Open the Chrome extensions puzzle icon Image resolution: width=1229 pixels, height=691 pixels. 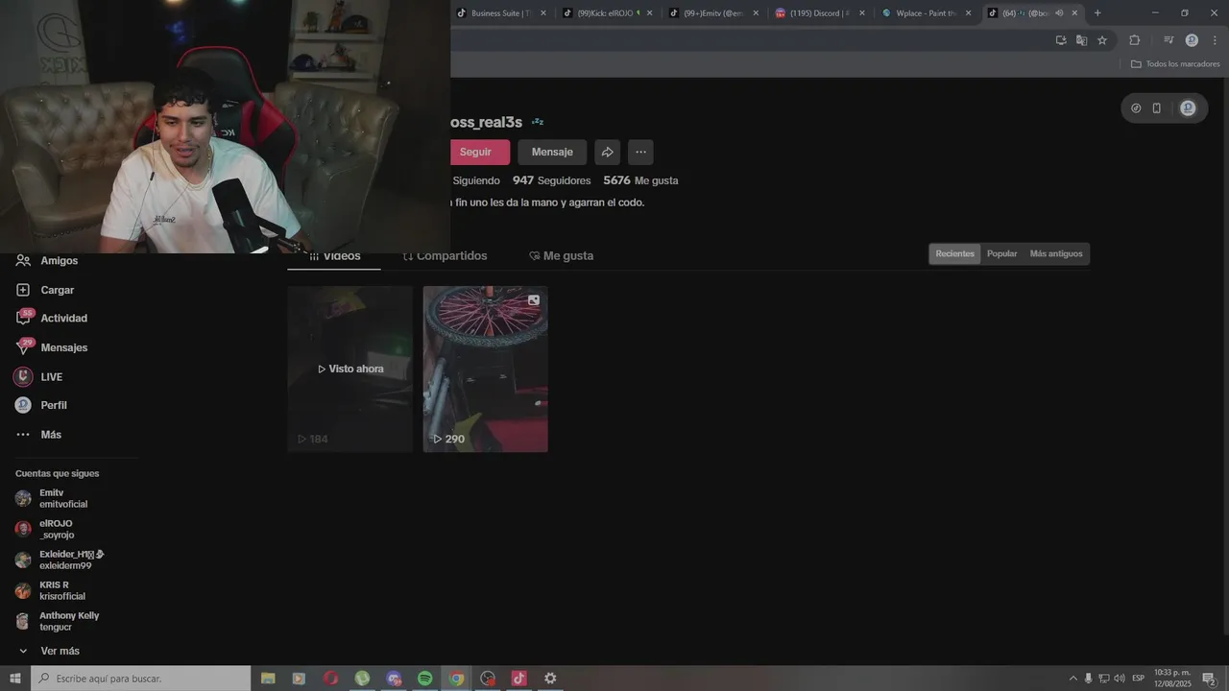(1134, 40)
